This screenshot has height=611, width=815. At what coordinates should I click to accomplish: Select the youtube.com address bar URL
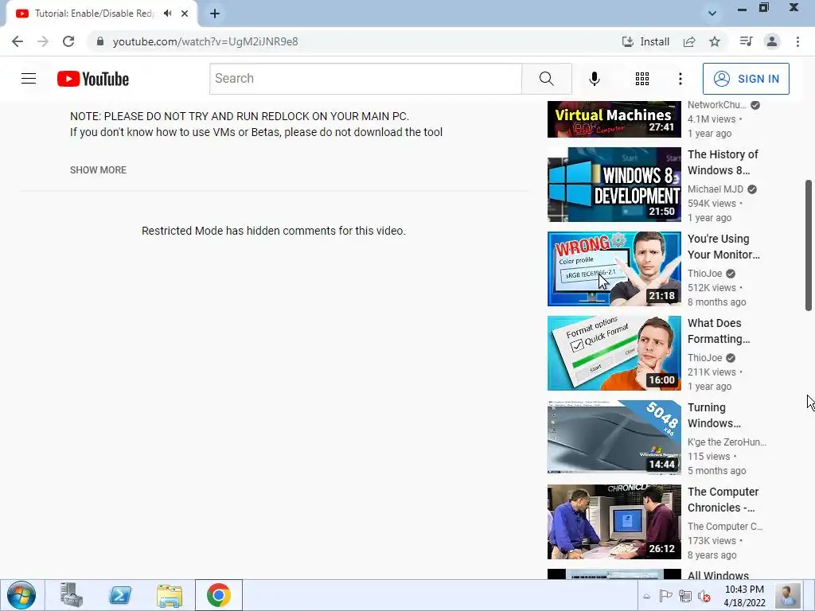click(x=205, y=41)
